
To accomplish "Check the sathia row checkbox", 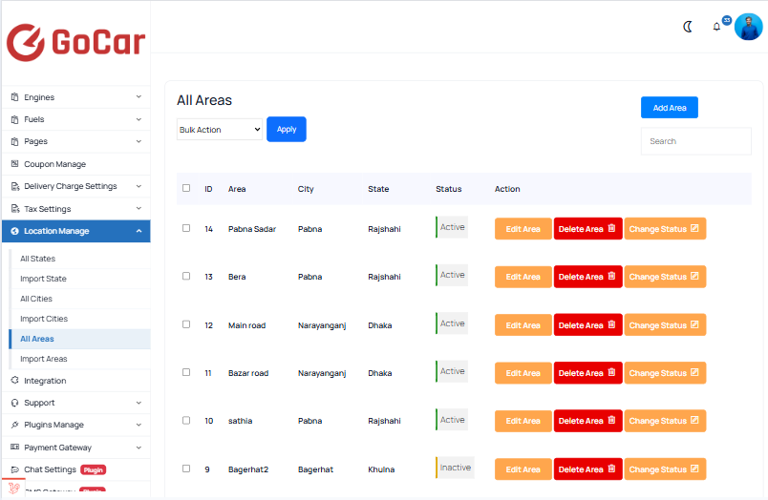I will 186,420.
